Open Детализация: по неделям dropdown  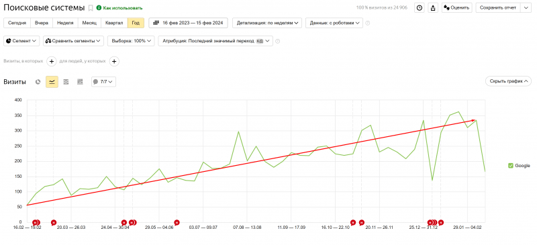(267, 23)
